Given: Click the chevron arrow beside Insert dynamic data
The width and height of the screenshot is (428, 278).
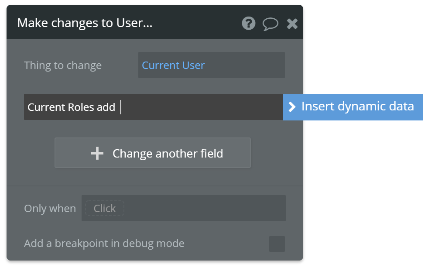Looking at the screenshot, I should click(x=292, y=107).
